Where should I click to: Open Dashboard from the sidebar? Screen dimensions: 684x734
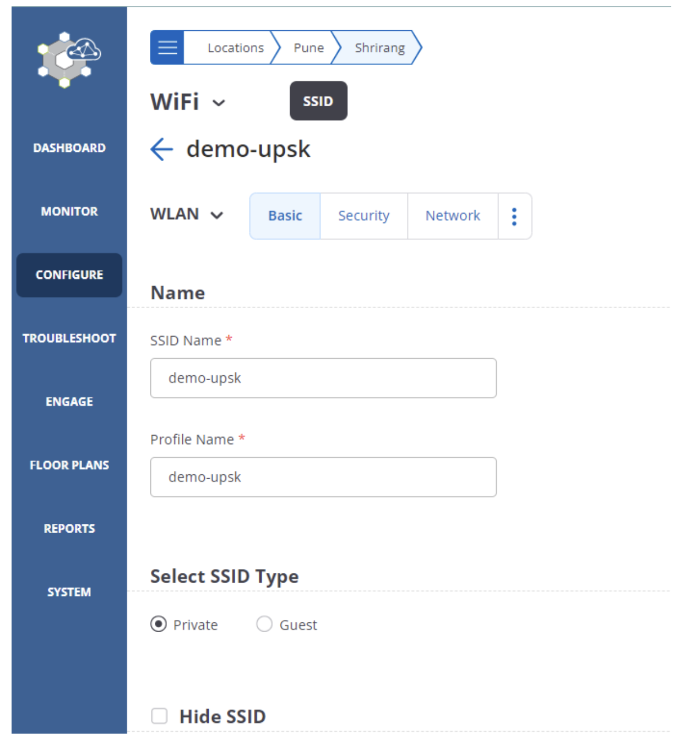(69, 148)
